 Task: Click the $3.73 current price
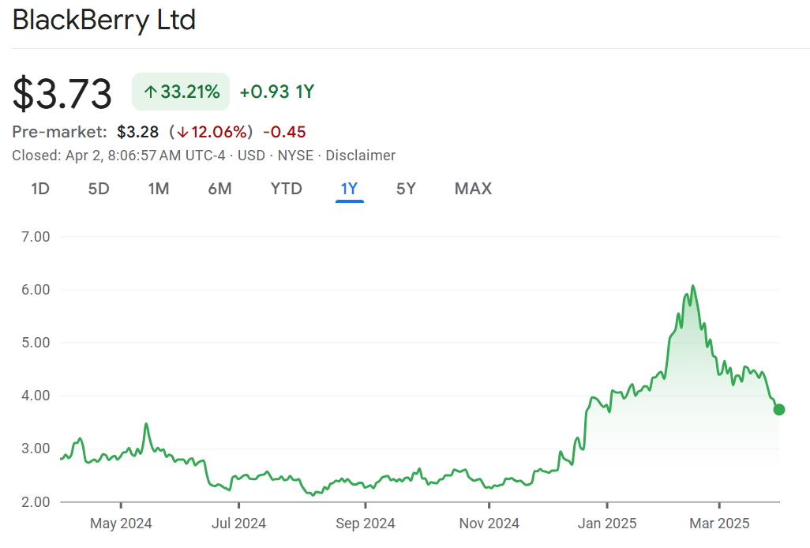pyautogui.click(x=62, y=93)
